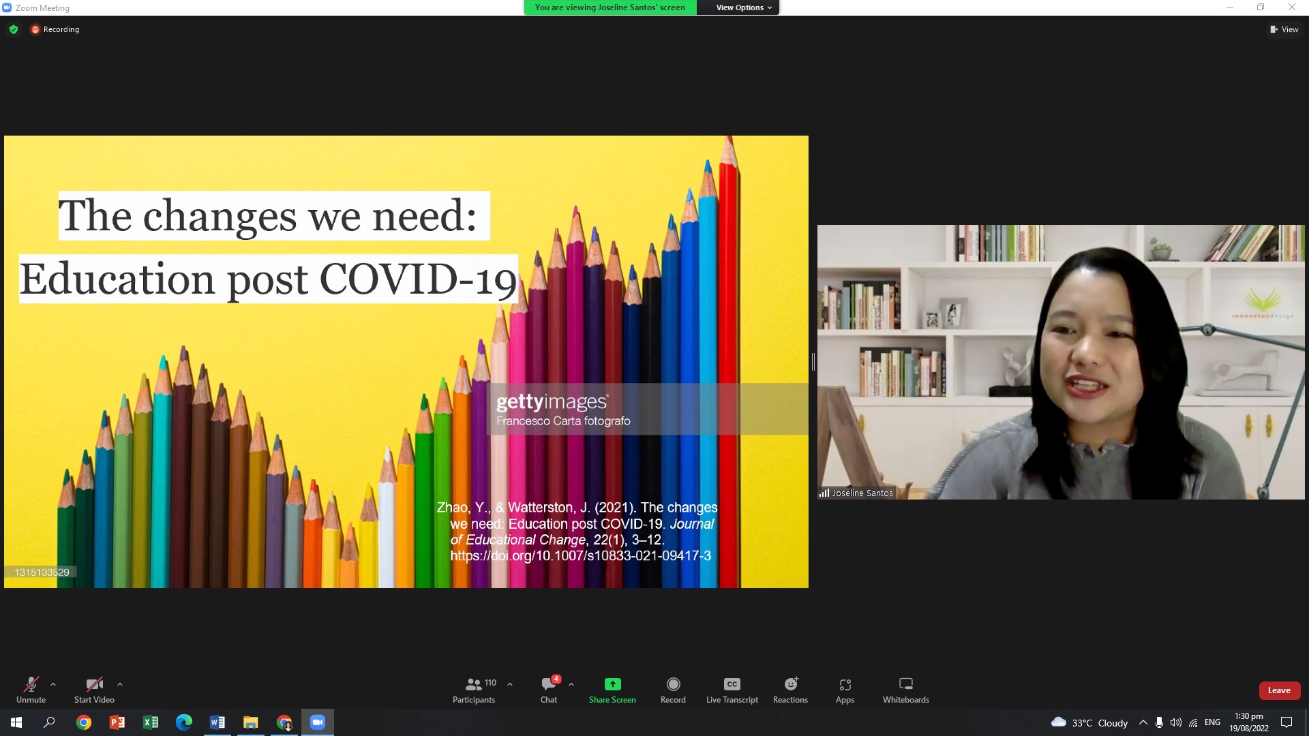Unmute the microphone
The height and width of the screenshot is (736, 1309).
click(31, 689)
